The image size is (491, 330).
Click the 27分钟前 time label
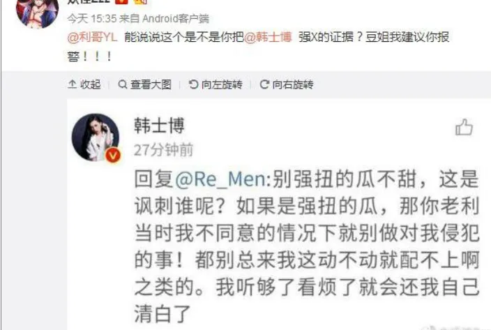tap(163, 150)
